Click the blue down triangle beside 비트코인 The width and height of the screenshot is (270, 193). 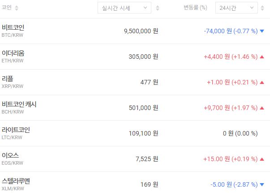[262, 31]
